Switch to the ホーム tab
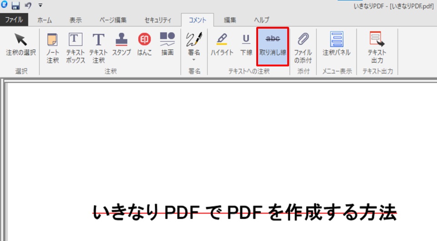437x241 pixels. tap(45, 20)
